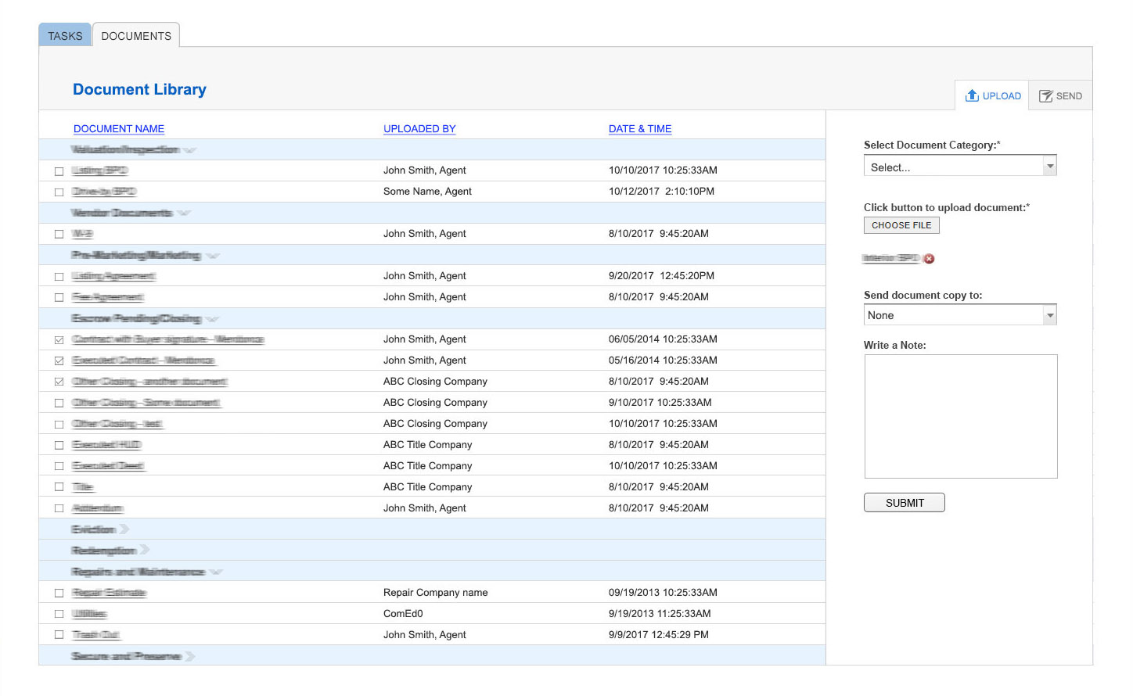Click the Send icon with the pencil
This screenshot has height=696, width=1133.
[1045, 96]
